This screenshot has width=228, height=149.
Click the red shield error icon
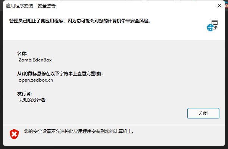14,134
